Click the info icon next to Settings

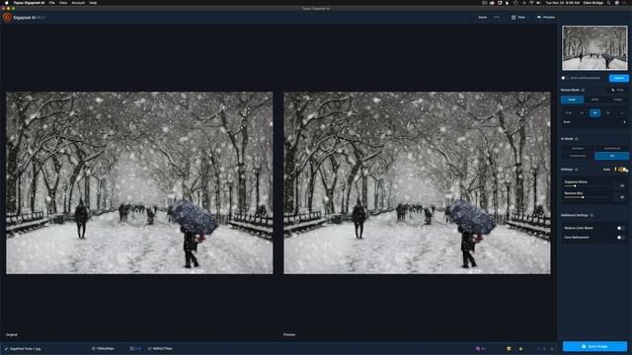pos(577,170)
